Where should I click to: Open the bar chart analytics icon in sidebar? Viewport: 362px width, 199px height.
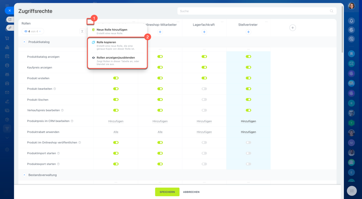(7, 47)
